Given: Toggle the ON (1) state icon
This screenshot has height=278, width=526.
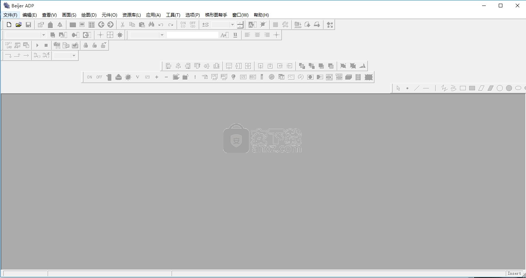Looking at the screenshot, I should click(x=183, y=25).
